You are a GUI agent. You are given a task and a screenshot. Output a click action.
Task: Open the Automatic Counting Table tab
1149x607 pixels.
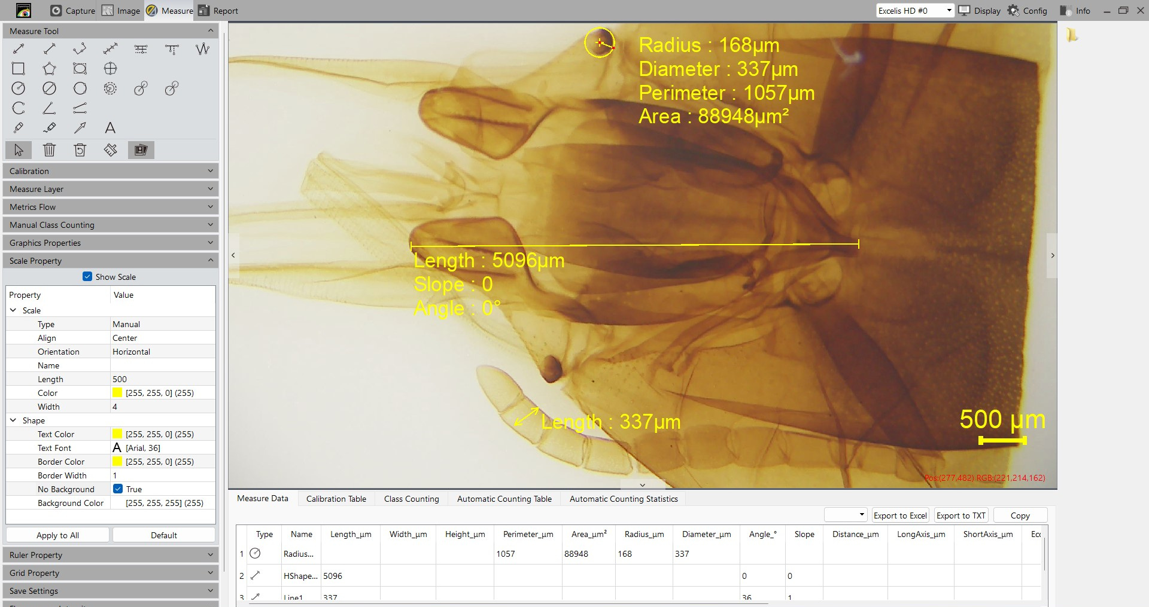504,499
